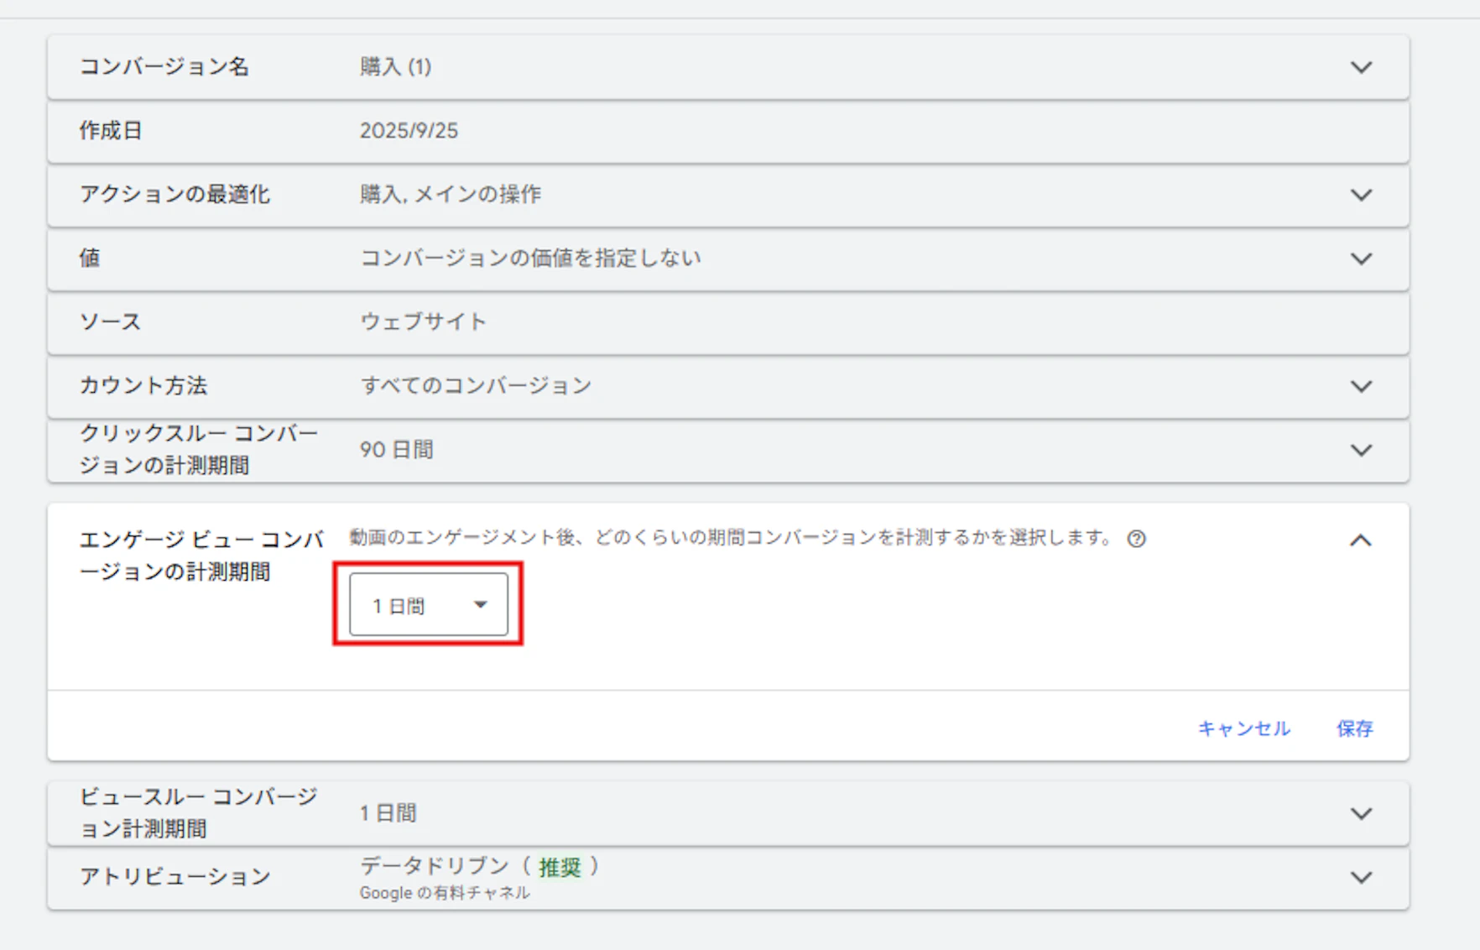This screenshot has height=950, width=1480.
Task: Click the ソース label
Action: [110, 322]
